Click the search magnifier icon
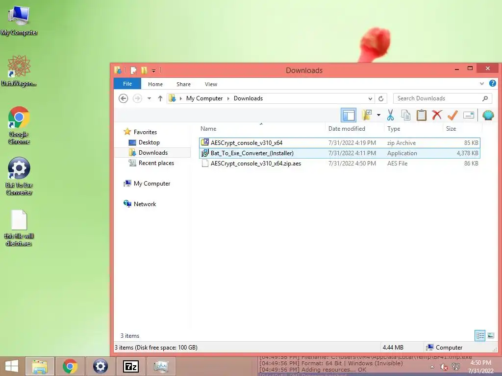 pos(485,98)
